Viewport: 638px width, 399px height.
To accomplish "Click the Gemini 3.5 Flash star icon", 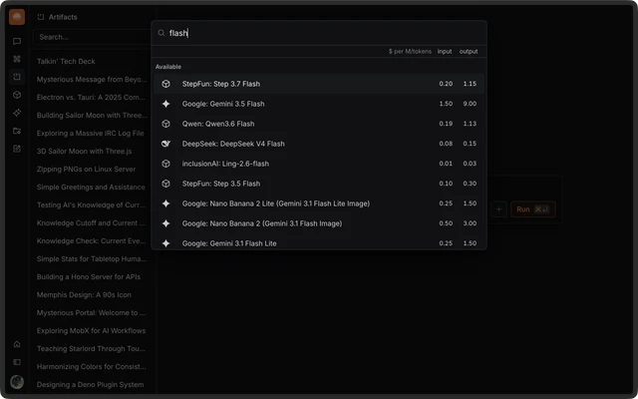I will (166, 104).
